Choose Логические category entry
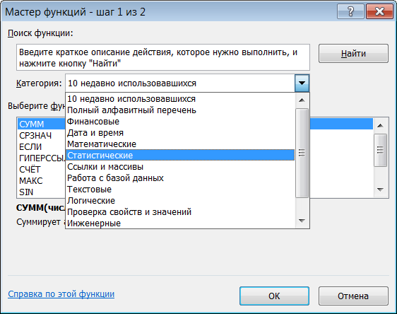This screenshot has height=314, width=397. tap(180, 200)
